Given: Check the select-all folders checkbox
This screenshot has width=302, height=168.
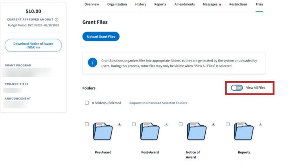Looking at the screenshot, I should click(87, 103).
